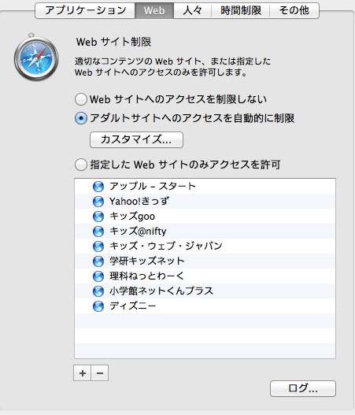Click globe icon beside Yahoo!きっず
Viewport: 355px width, 415px height.
(98, 202)
